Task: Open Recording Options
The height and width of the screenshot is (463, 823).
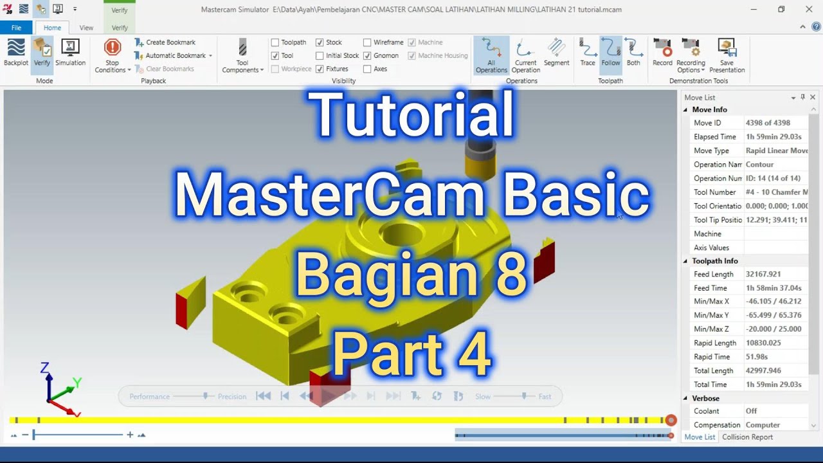Action: click(x=691, y=56)
